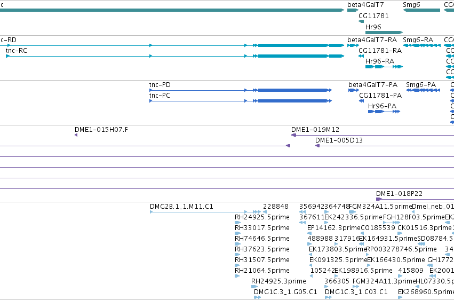Click the Smg6 gene feature bar
The image size is (454, 300).
coord(421,10)
